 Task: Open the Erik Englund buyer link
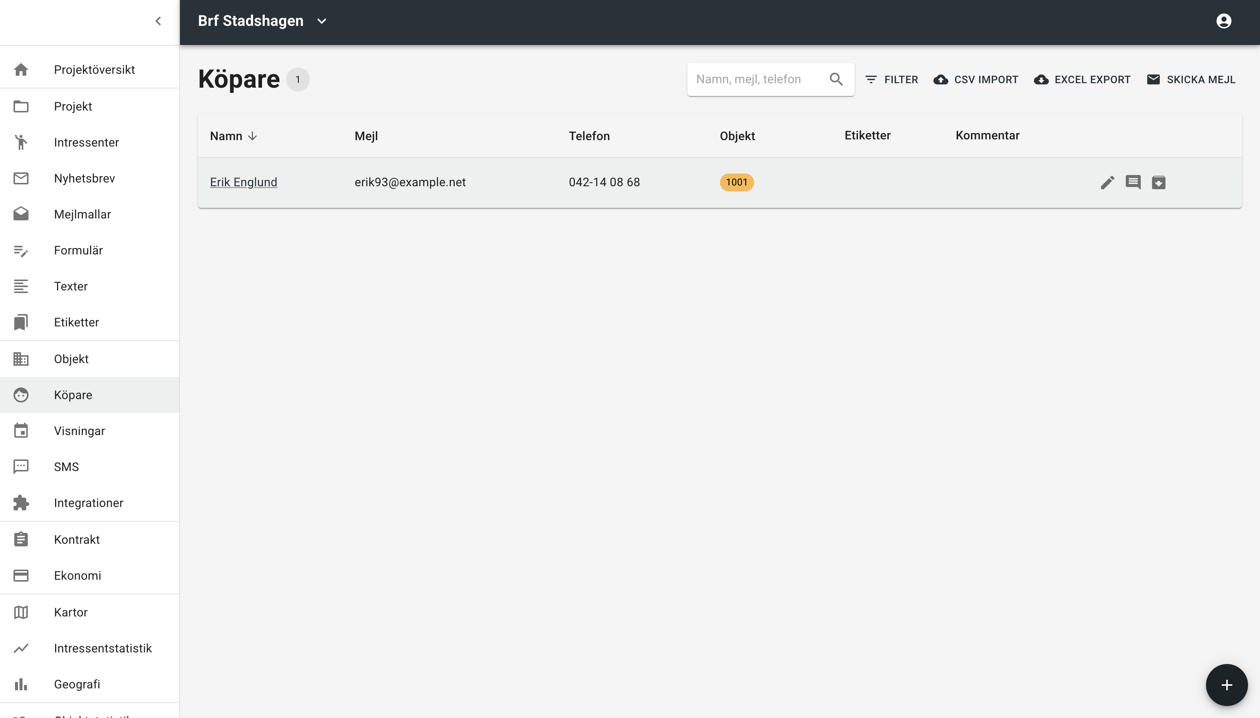244,182
